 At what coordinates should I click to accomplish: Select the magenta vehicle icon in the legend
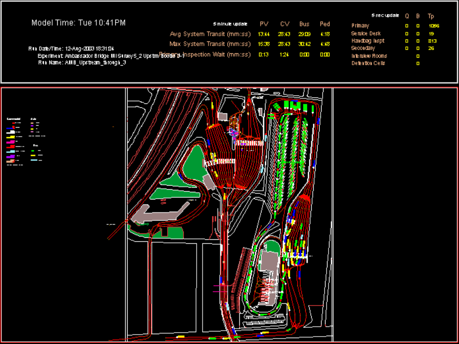coord(11,141)
